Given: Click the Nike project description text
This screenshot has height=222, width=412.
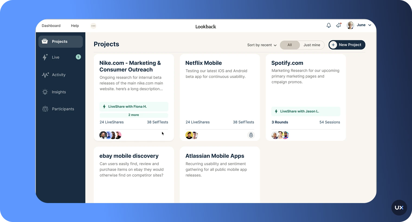Looking at the screenshot, I should pyautogui.click(x=131, y=83).
